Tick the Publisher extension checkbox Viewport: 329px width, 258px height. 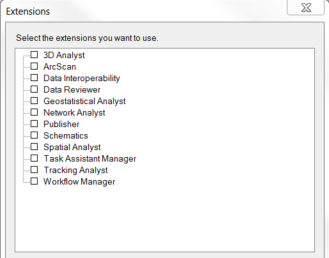tap(34, 124)
